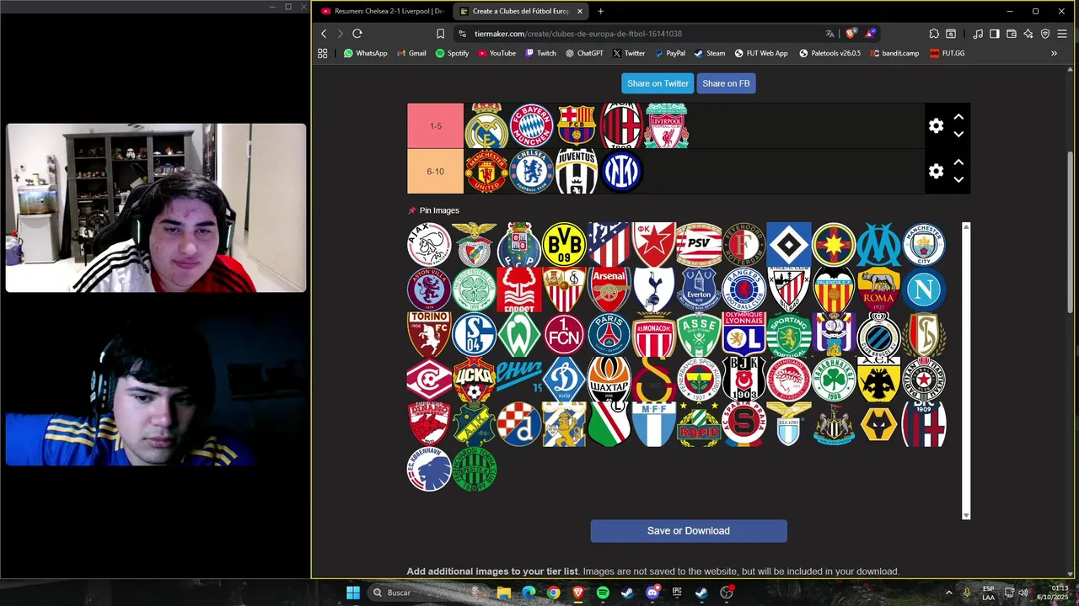Viewport: 1079px width, 606px height.
Task: Select the Manchester United crest in tier 6-10
Action: click(x=486, y=171)
